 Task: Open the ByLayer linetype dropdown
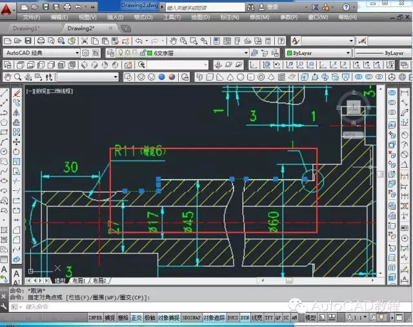click(383, 53)
